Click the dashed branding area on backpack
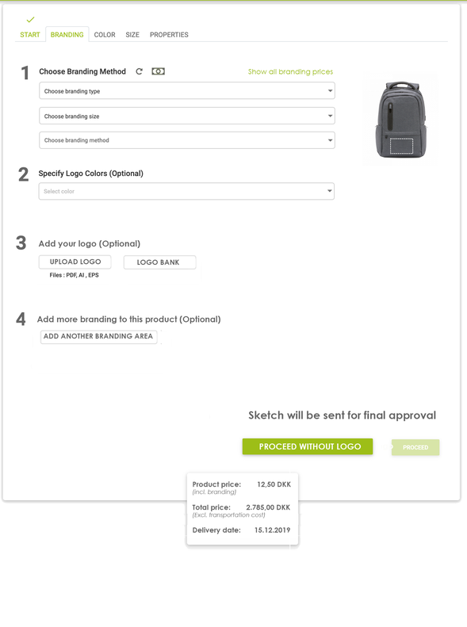Viewport: 467px width, 627px height. coord(401,146)
